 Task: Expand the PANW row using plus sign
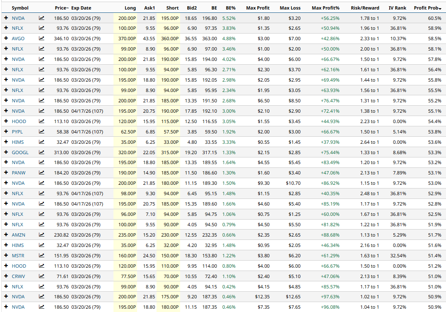coord(6,173)
